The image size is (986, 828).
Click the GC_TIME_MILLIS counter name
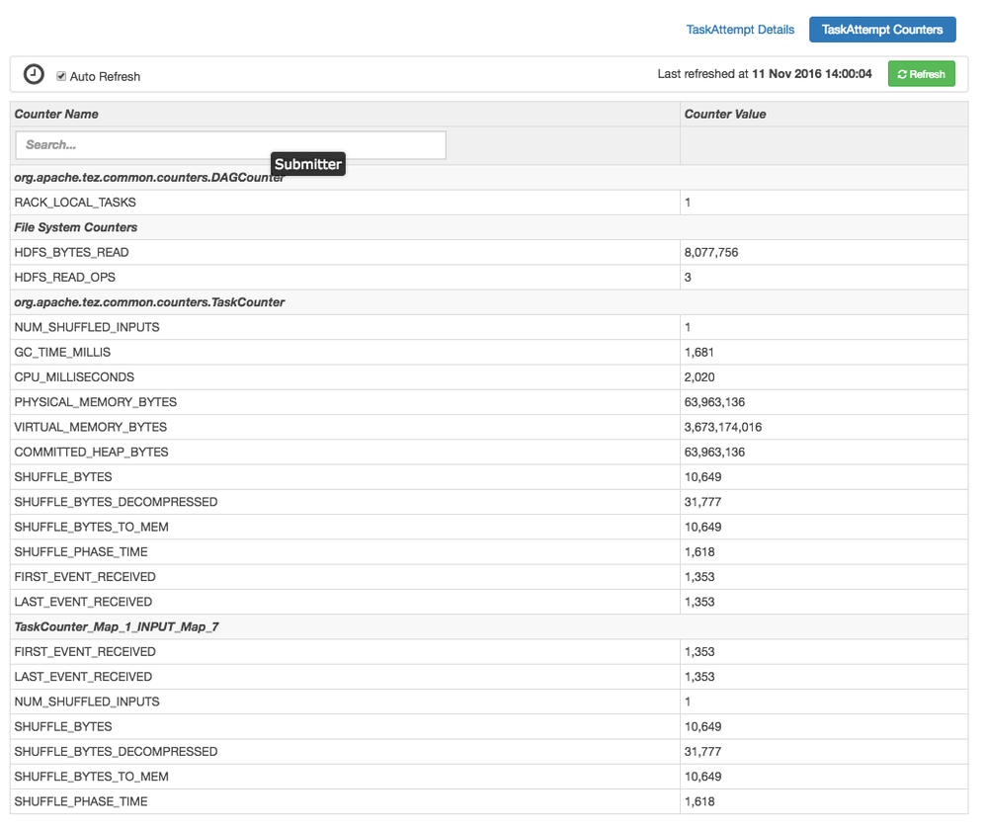[62, 352]
